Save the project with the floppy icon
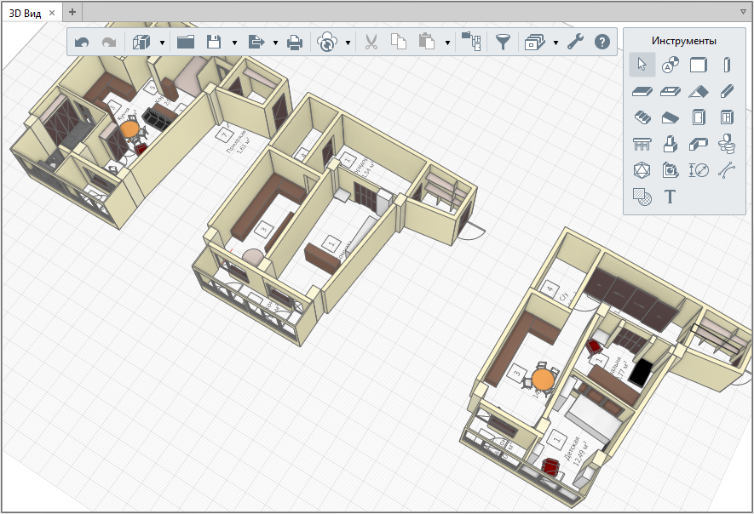 click(x=214, y=43)
